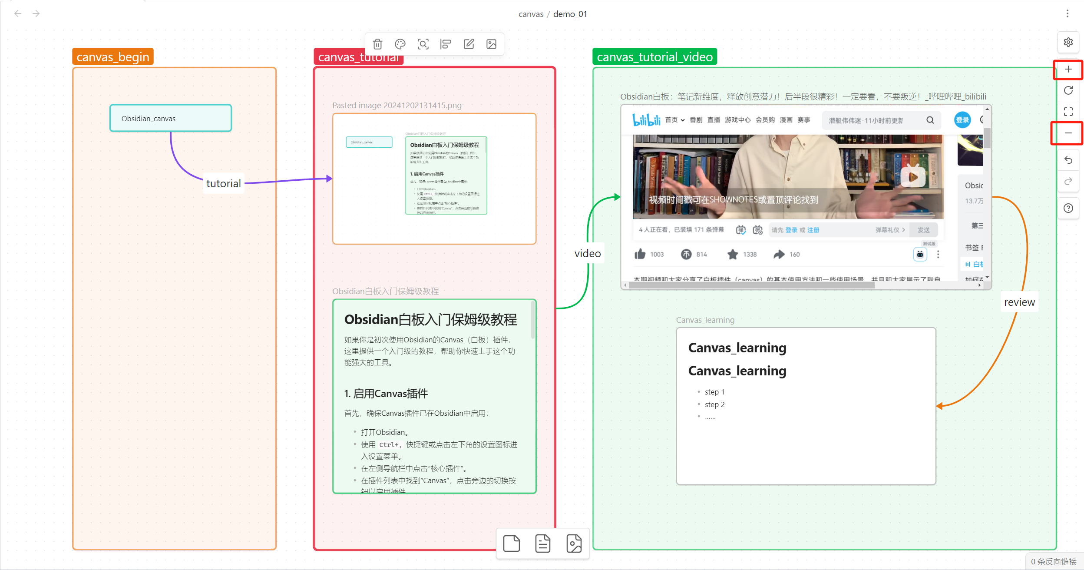
Task: Add a note from vault icon
Action: click(x=542, y=543)
